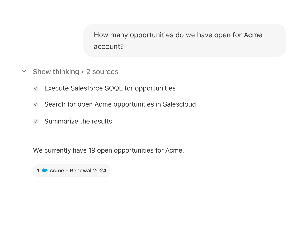The height and width of the screenshot is (236, 308).
Task: Select the "Summarize the results" step text
Action: tap(78, 121)
